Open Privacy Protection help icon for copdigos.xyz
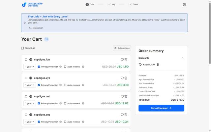 coord(61,85)
